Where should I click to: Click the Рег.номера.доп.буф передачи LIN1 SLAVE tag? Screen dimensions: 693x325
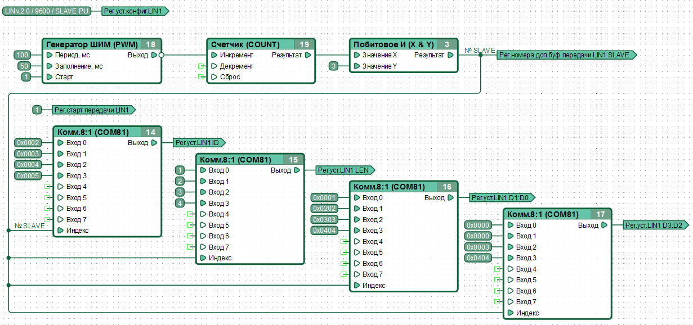(x=567, y=55)
